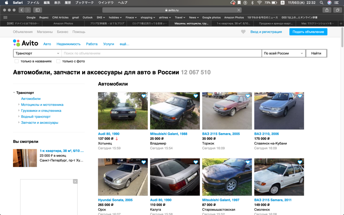Collapse the Транспорт tree arrow
This screenshot has width=344, height=215.
[x=14, y=93]
